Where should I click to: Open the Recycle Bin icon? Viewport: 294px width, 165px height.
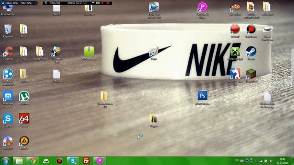(x=8, y=31)
